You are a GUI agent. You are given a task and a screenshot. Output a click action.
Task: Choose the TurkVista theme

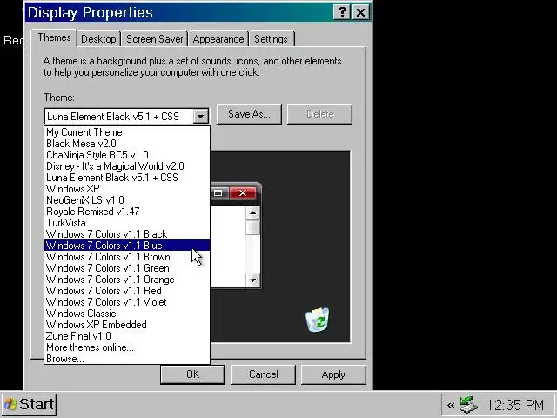coord(127,223)
